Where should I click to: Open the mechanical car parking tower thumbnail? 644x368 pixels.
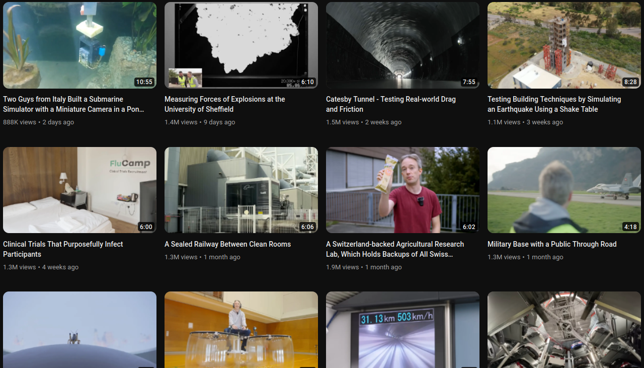(x=564, y=330)
